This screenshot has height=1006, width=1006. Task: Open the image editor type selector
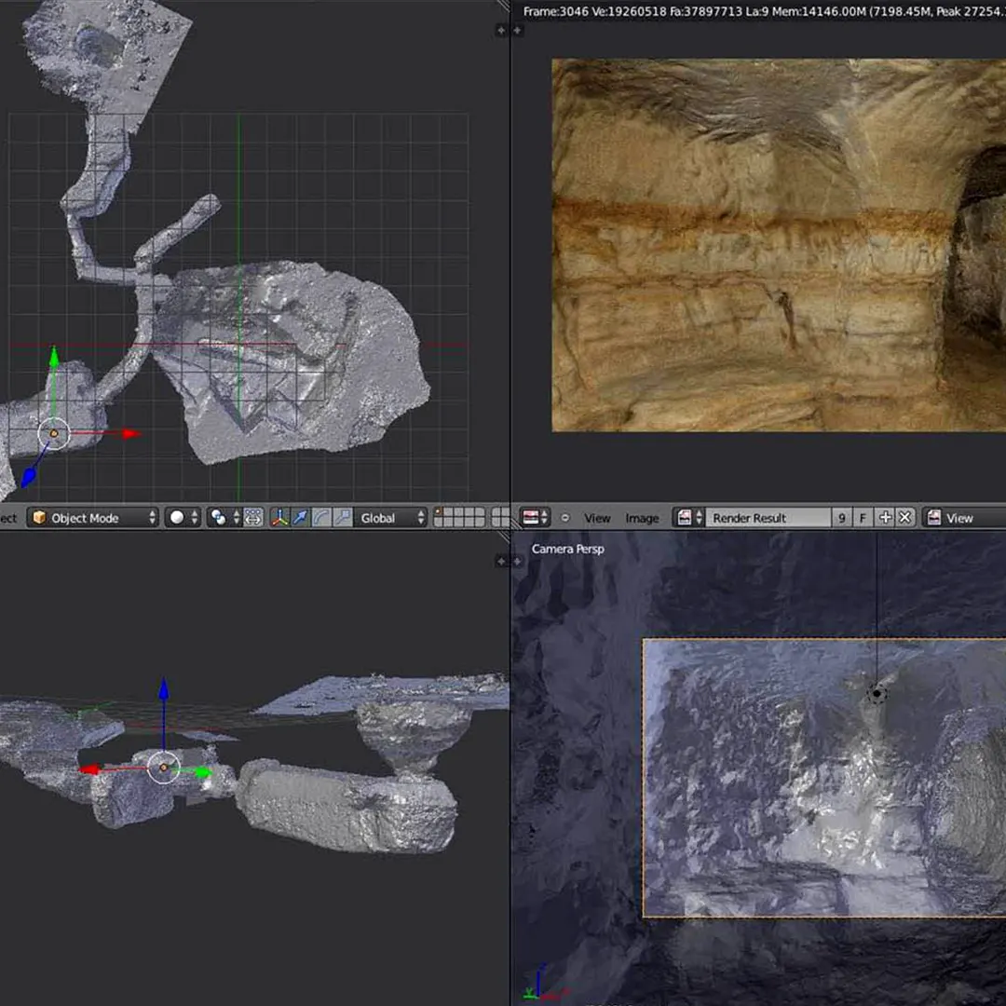pos(535,518)
